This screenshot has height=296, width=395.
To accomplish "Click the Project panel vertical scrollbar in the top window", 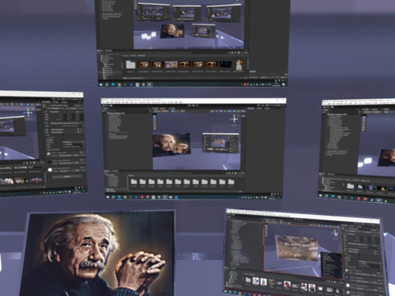I will [x=248, y=63].
